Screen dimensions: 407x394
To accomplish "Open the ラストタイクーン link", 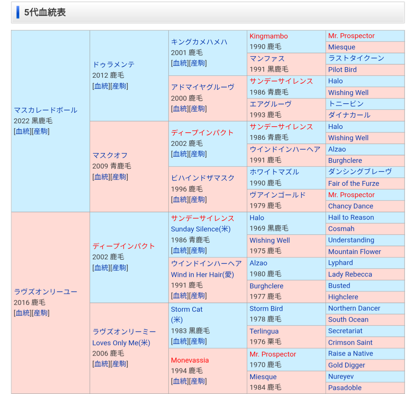I will click(356, 58).
